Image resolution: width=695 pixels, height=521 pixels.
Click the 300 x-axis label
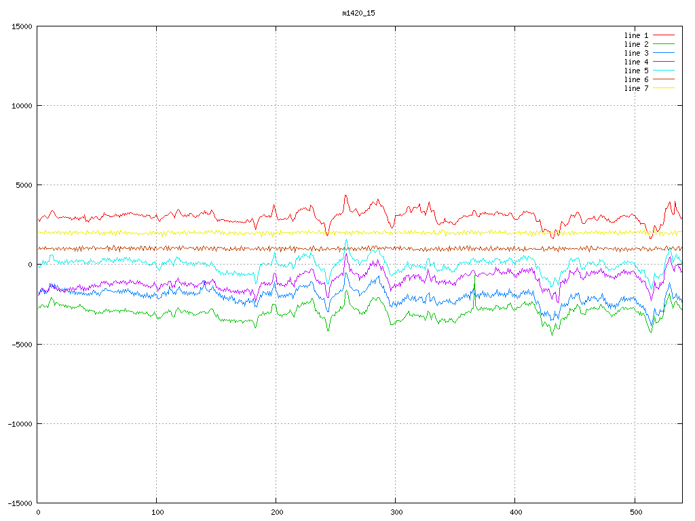click(x=396, y=513)
